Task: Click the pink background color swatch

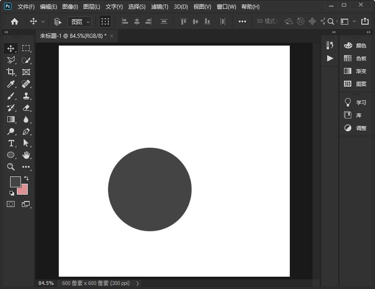Action: tap(23, 190)
